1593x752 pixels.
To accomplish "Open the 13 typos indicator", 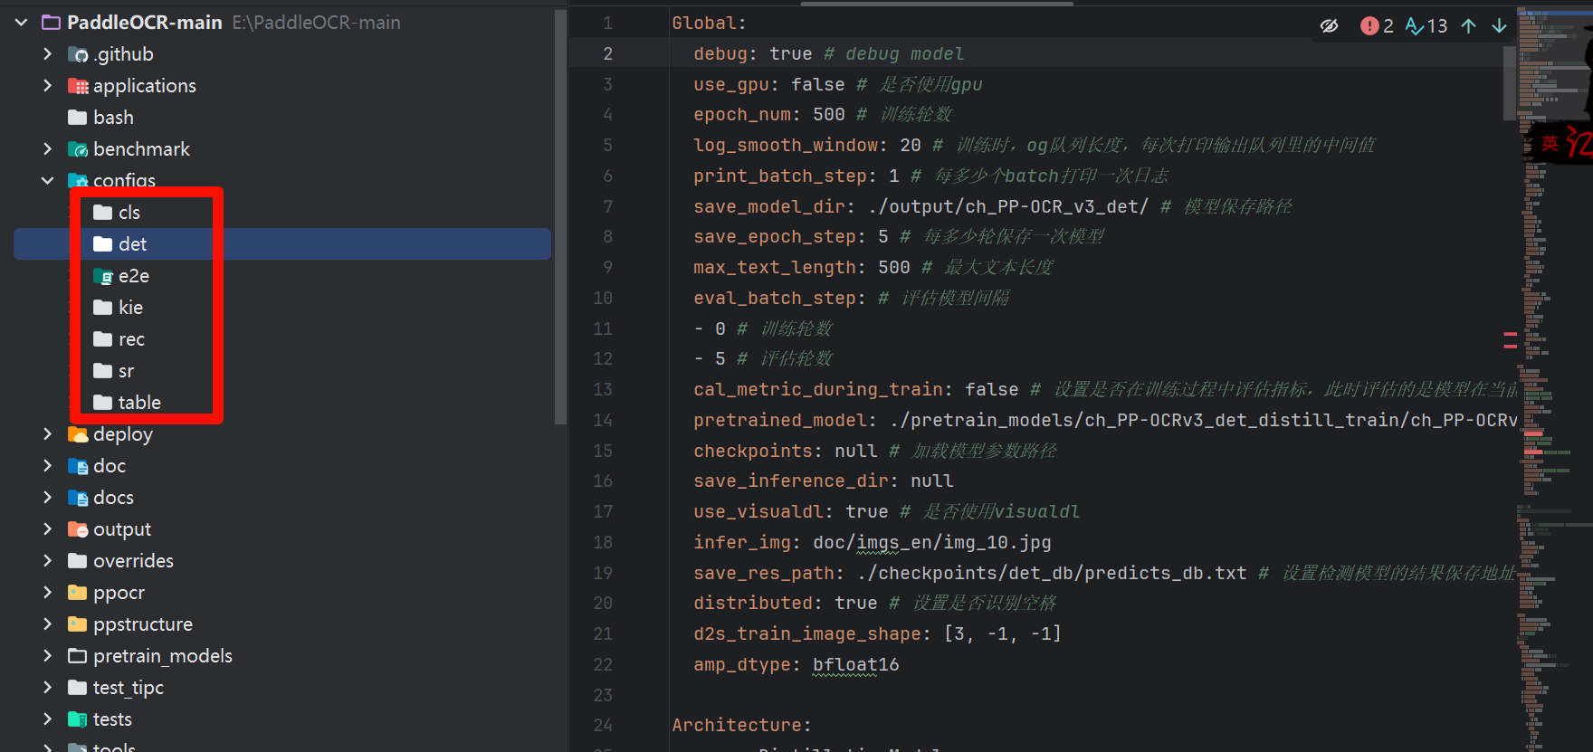I will click(x=1426, y=26).
